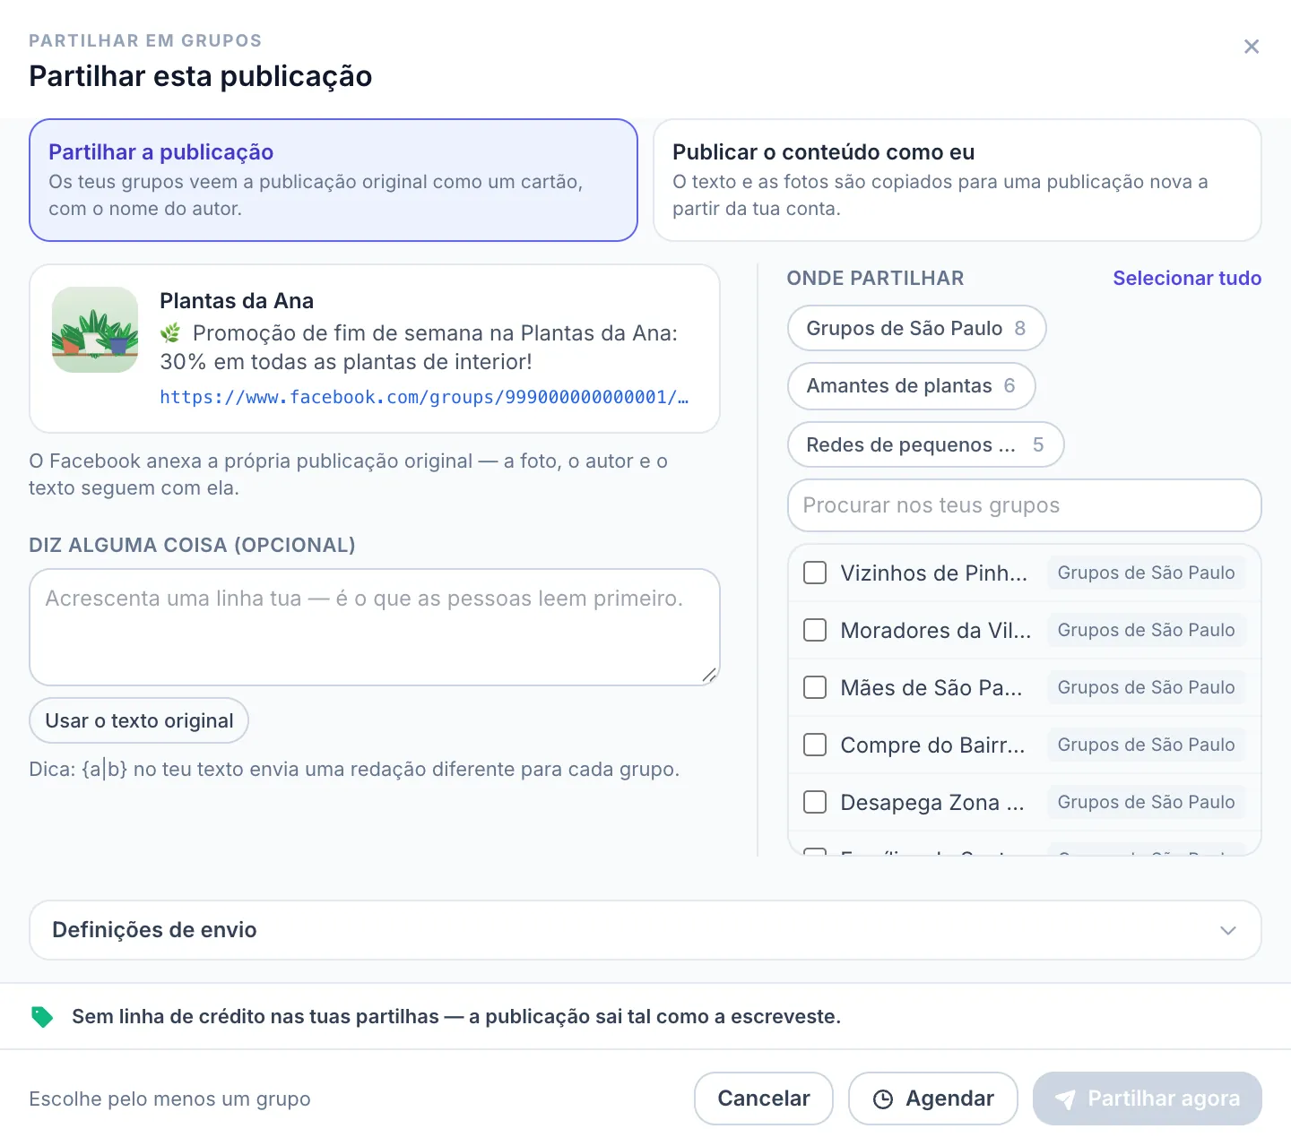1291x1146 pixels.
Task: Click the 'ONDE PARTILHAR' heading
Action: click(x=875, y=278)
